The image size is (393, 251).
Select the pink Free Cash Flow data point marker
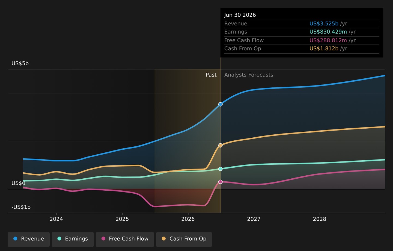click(221, 182)
